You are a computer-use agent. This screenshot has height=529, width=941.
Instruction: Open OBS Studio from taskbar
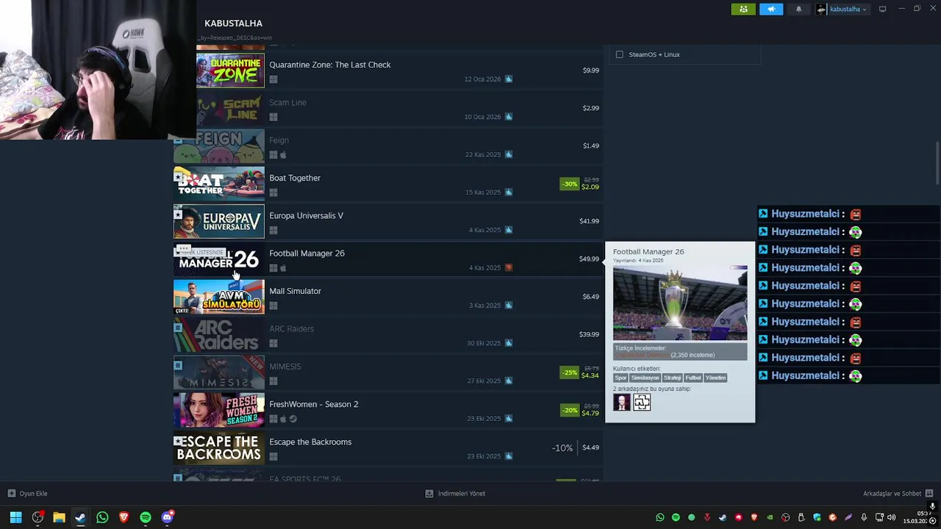point(37,517)
